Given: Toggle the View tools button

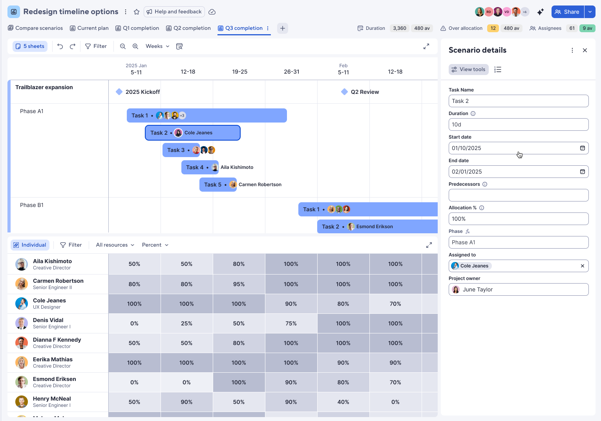Looking at the screenshot, I should tap(469, 70).
